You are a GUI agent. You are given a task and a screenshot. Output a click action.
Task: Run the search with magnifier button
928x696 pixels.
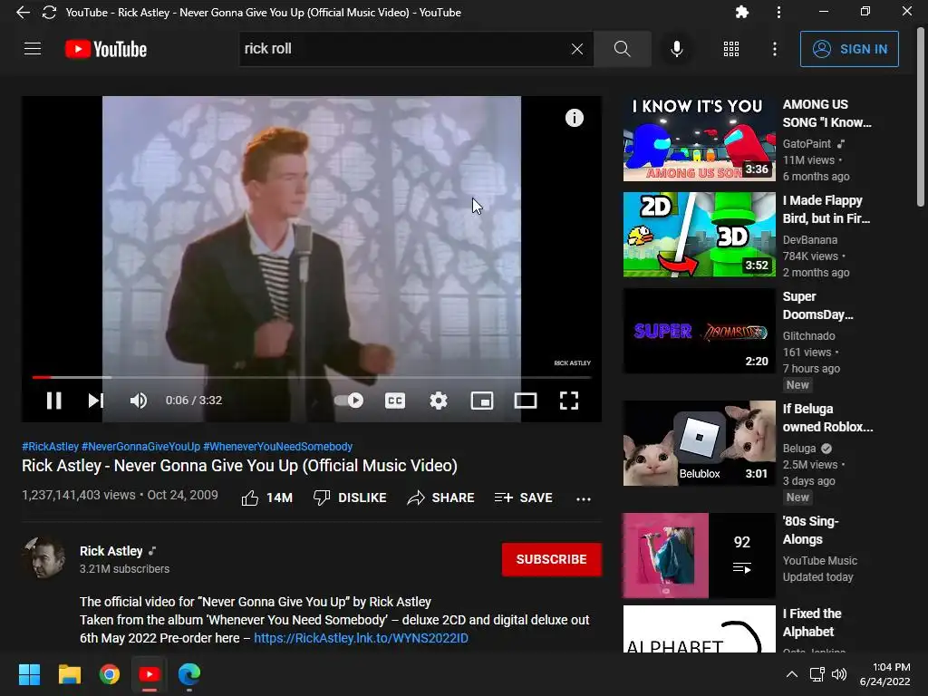622,49
